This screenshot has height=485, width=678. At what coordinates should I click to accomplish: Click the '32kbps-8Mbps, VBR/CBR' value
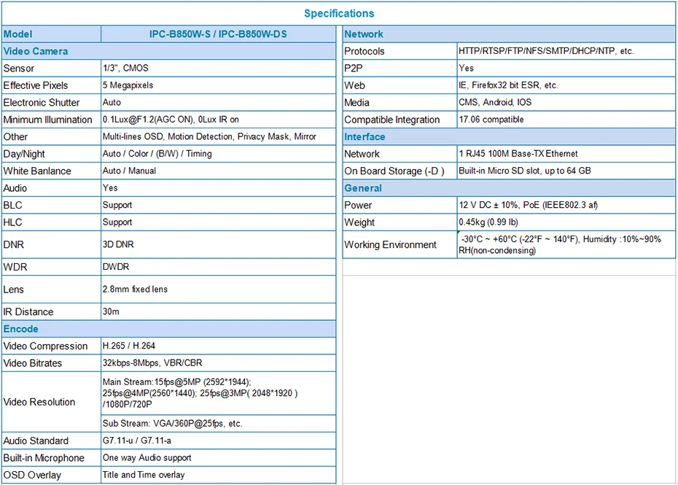point(152,363)
